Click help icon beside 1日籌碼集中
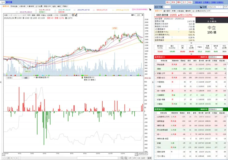Screen dimensions: 228x160 coord(179,29)
